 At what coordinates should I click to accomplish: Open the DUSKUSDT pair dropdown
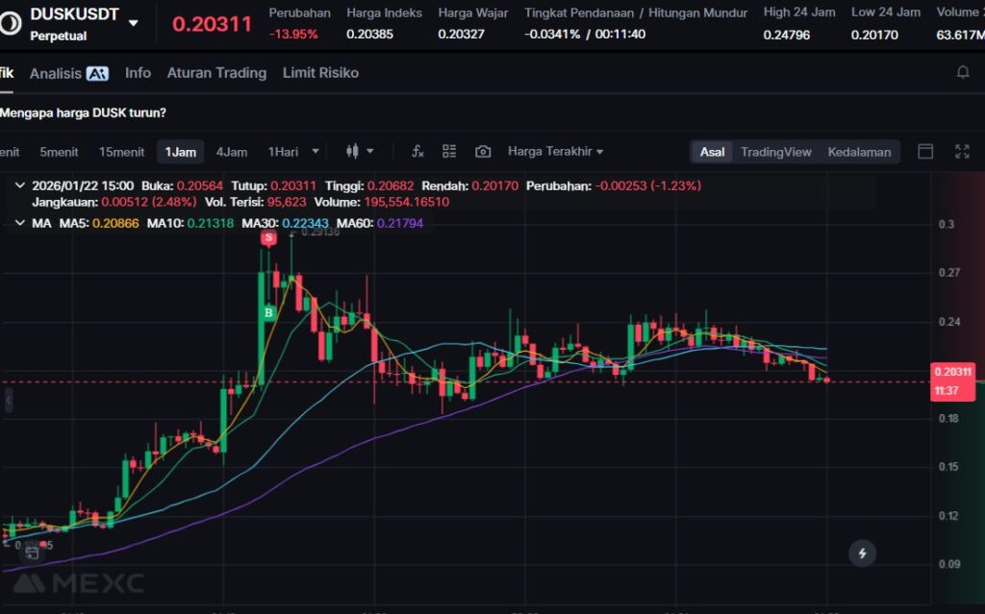point(133,23)
